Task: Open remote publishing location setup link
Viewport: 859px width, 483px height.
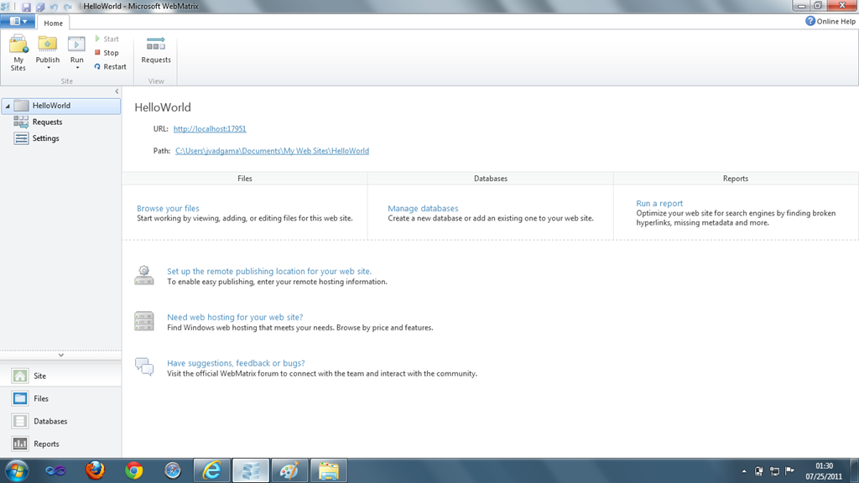Action: point(269,271)
